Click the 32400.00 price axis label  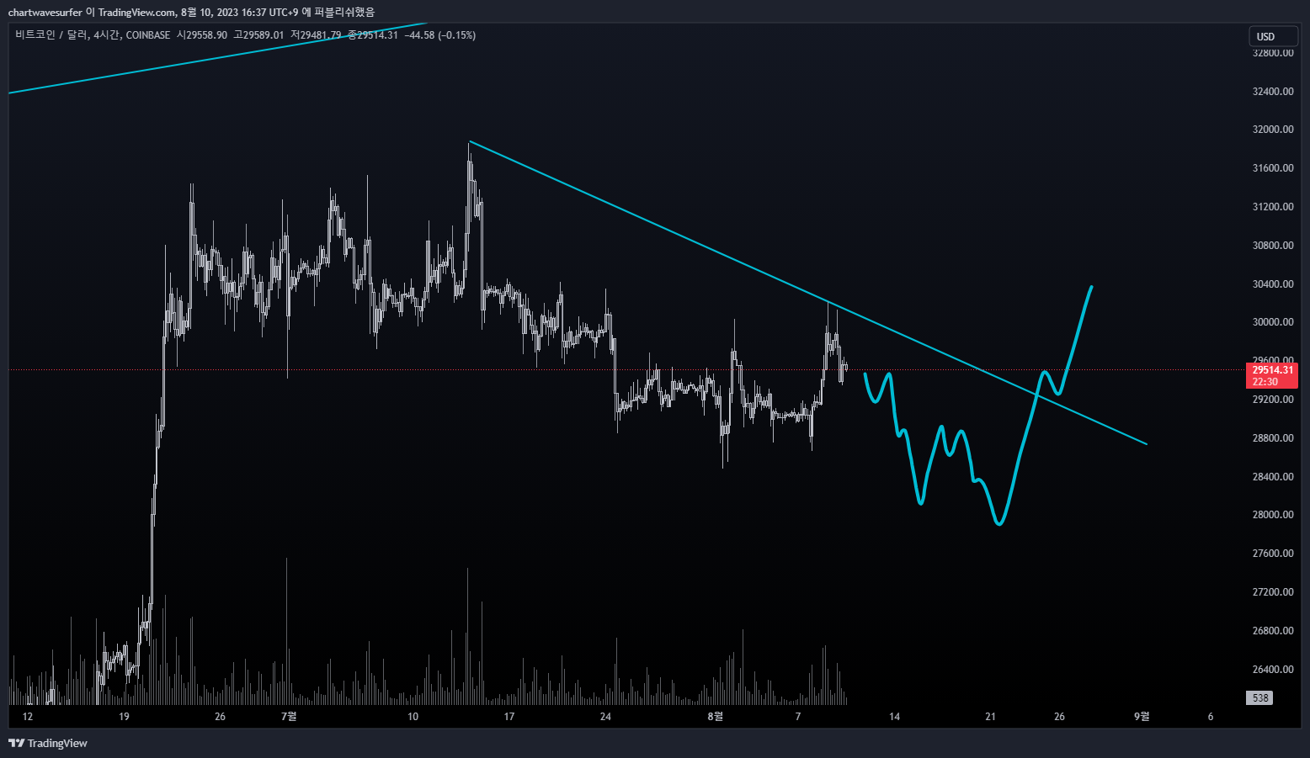[1273, 91]
